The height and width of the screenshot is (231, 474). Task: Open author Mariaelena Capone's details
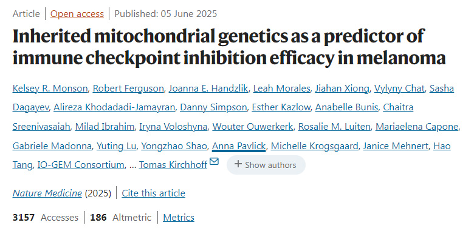[417, 127]
